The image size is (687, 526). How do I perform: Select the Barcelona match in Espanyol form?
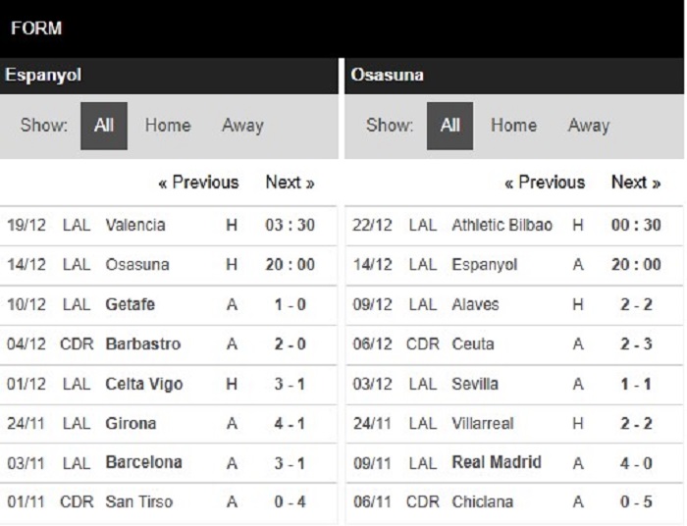[x=168, y=463]
